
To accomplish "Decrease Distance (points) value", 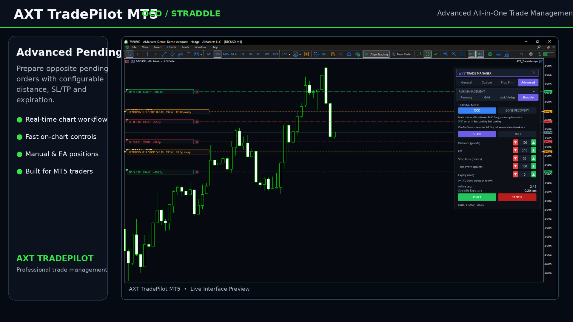I will click(x=515, y=143).
